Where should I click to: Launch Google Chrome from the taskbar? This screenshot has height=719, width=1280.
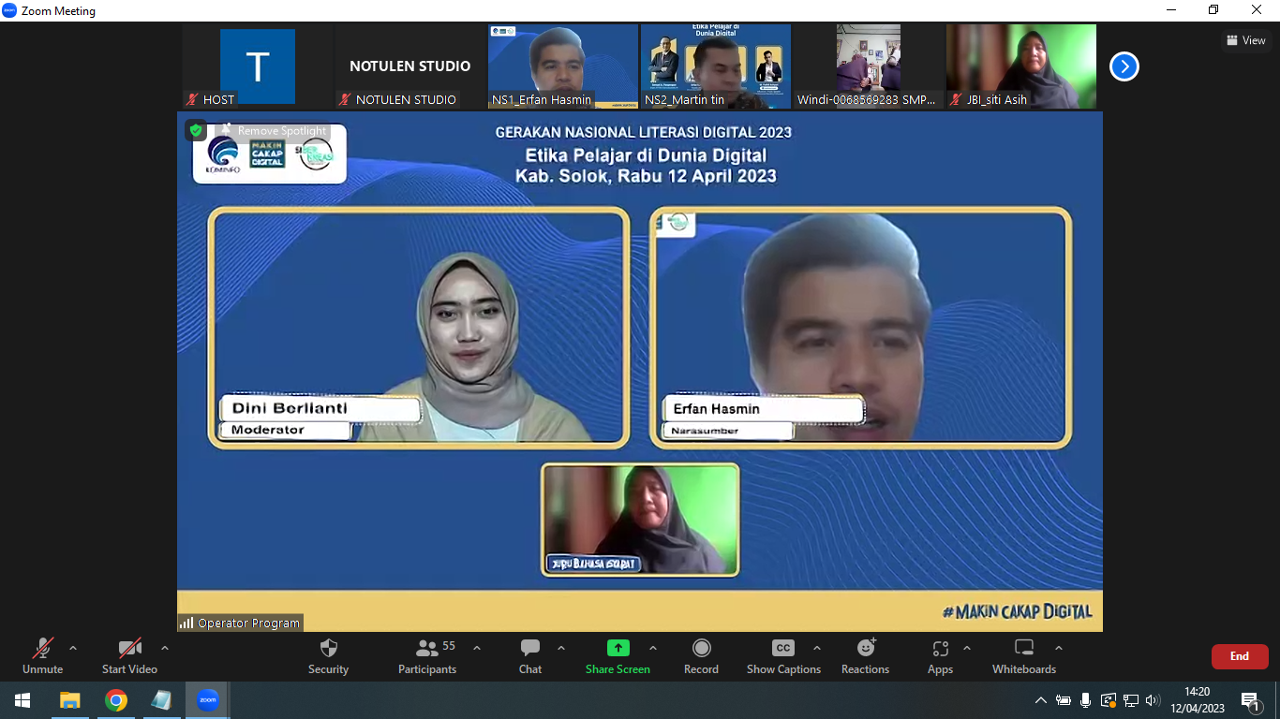coord(115,700)
